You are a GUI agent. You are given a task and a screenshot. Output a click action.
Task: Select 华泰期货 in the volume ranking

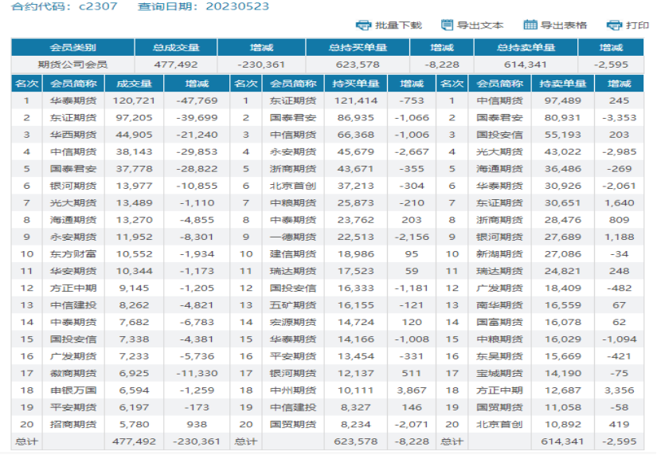73,100
